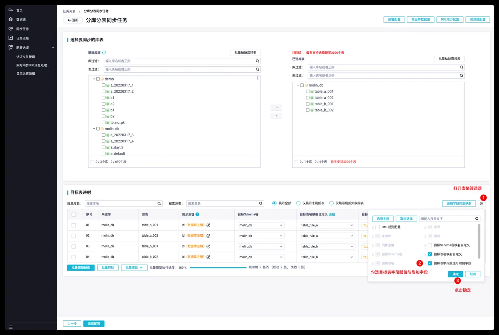
Task: Click search icon in column filter popup
Action: coord(477,219)
